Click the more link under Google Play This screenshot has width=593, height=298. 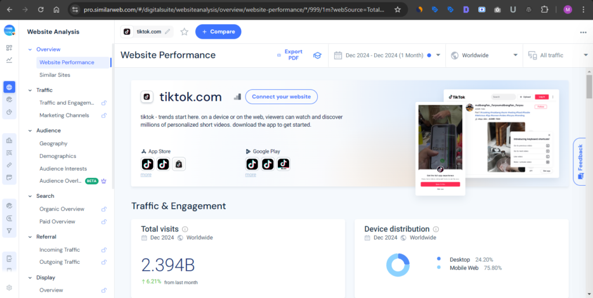pos(250,175)
